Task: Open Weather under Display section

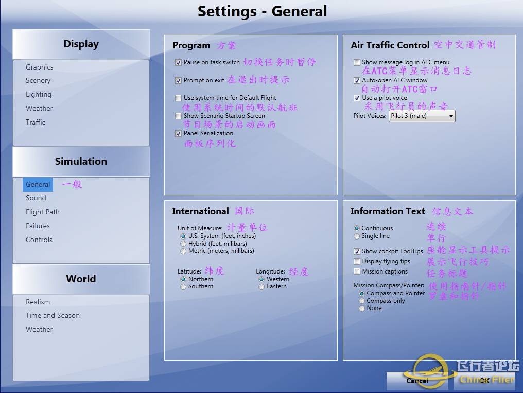Action: (39, 109)
